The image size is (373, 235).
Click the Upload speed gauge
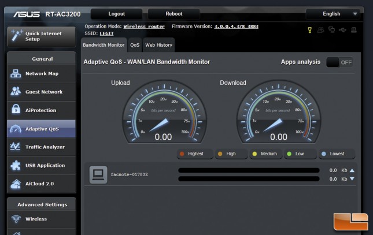pyautogui.click(x=164, y=112)
